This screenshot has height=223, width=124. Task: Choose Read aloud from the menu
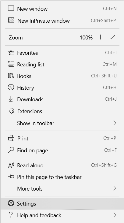[62, 165]
